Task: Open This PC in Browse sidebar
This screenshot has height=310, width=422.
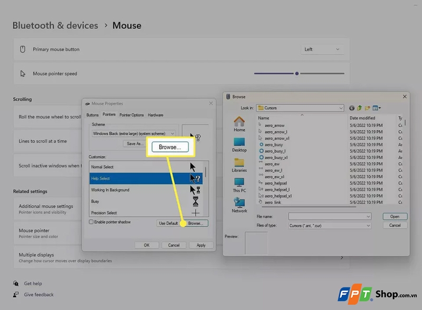Action: (x=239, y=185)
